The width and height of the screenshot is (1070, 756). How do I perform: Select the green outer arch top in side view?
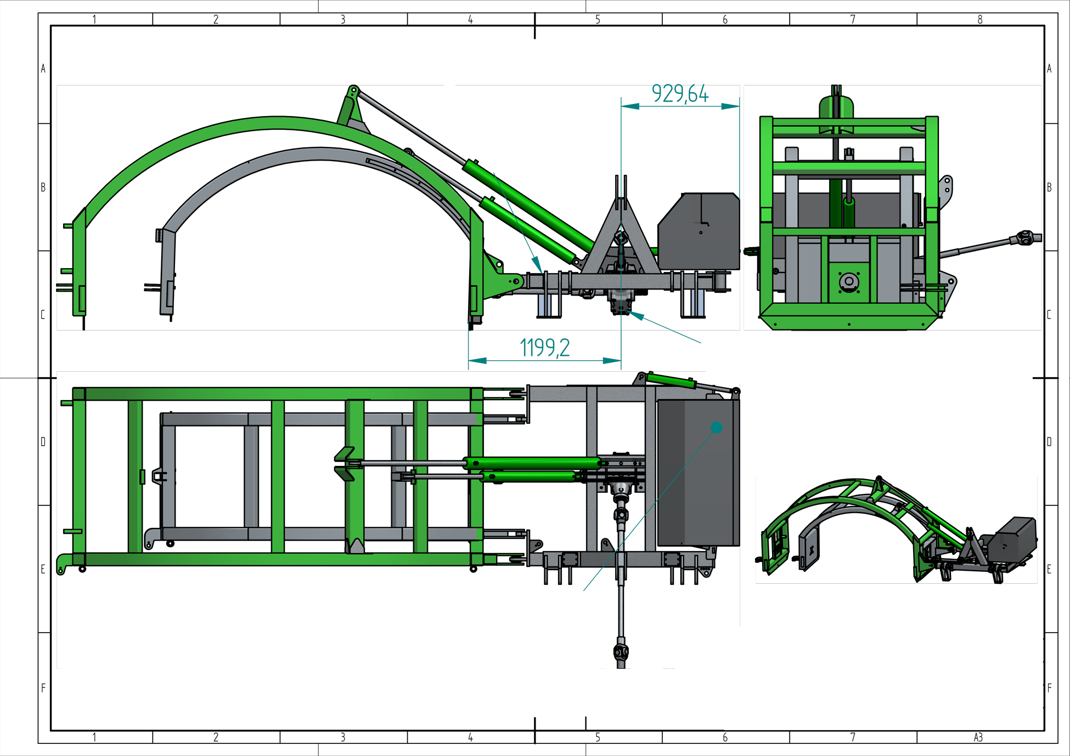[x=277, y=123]
